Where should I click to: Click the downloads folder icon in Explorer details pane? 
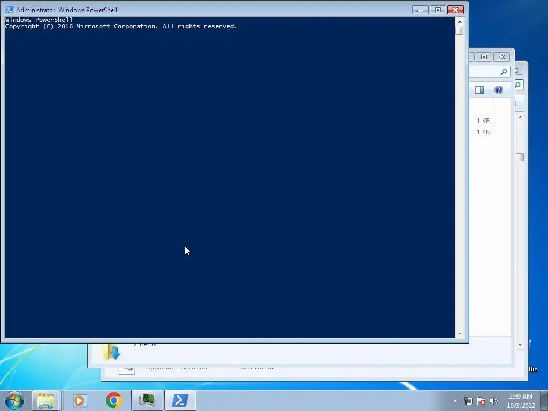(x=111, y=352)
